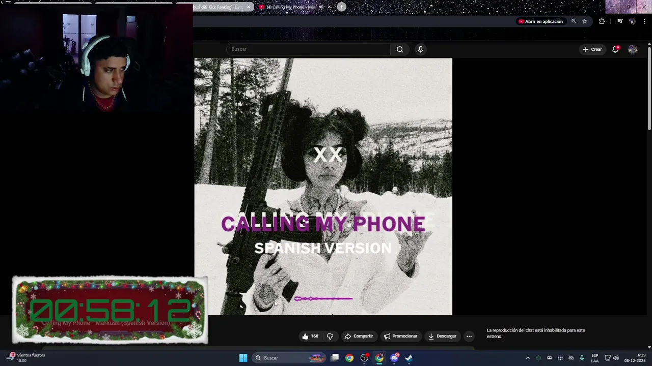Open Chrome three-dot menu
Viewport: 652px width, 366px height.
click(x=645, y=21)
